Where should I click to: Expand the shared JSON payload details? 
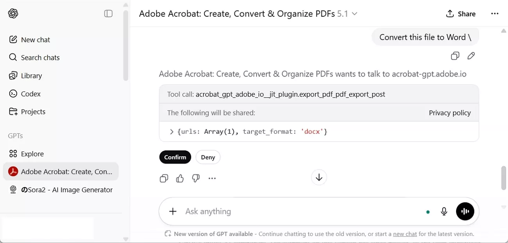171,131
